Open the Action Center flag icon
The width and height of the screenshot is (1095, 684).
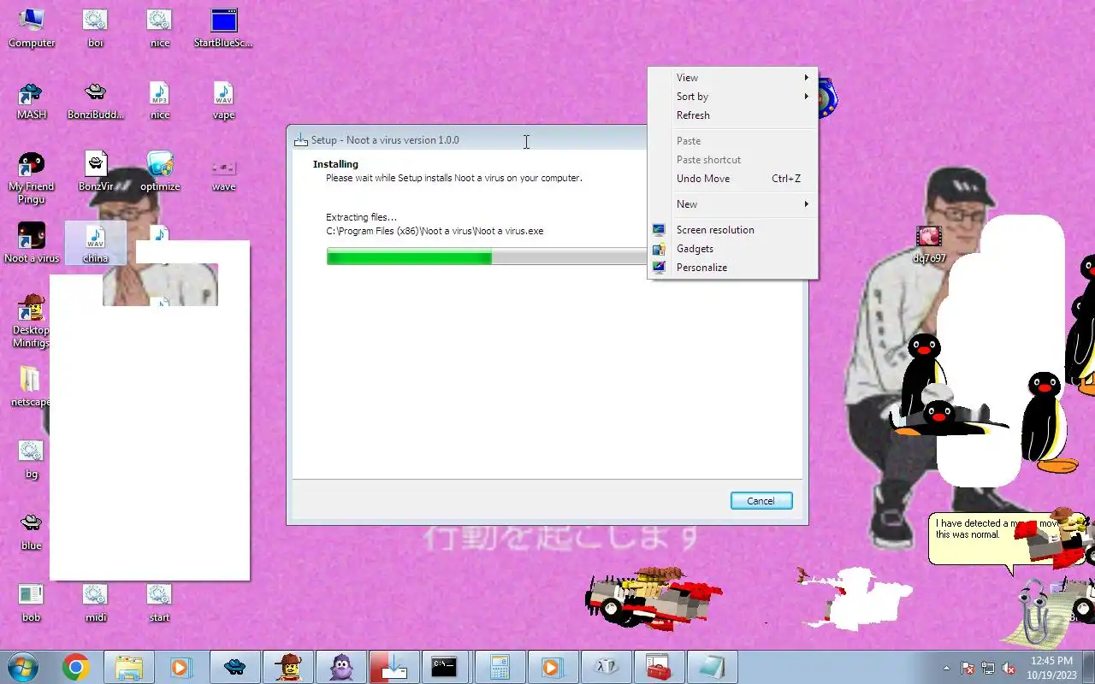pos(968,668)
